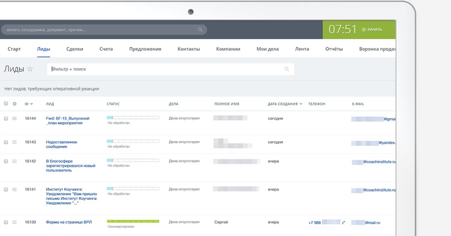Click the status progress bar of lead 16142
This screenshot has width=451, height=236.
coord(133,160)
